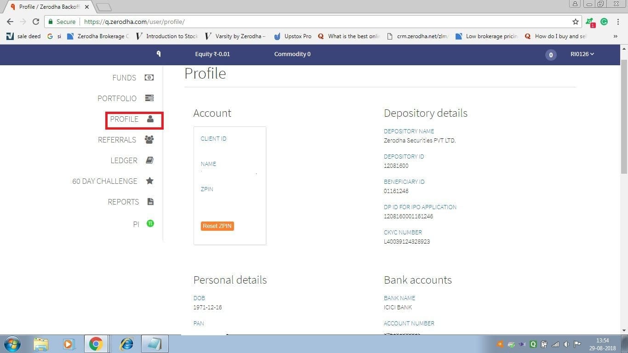Open the 60 DAY CHALLENGE menu item
Image resolution: width=628 pixels, height=353 pixels.
click(x=105, y=181)
